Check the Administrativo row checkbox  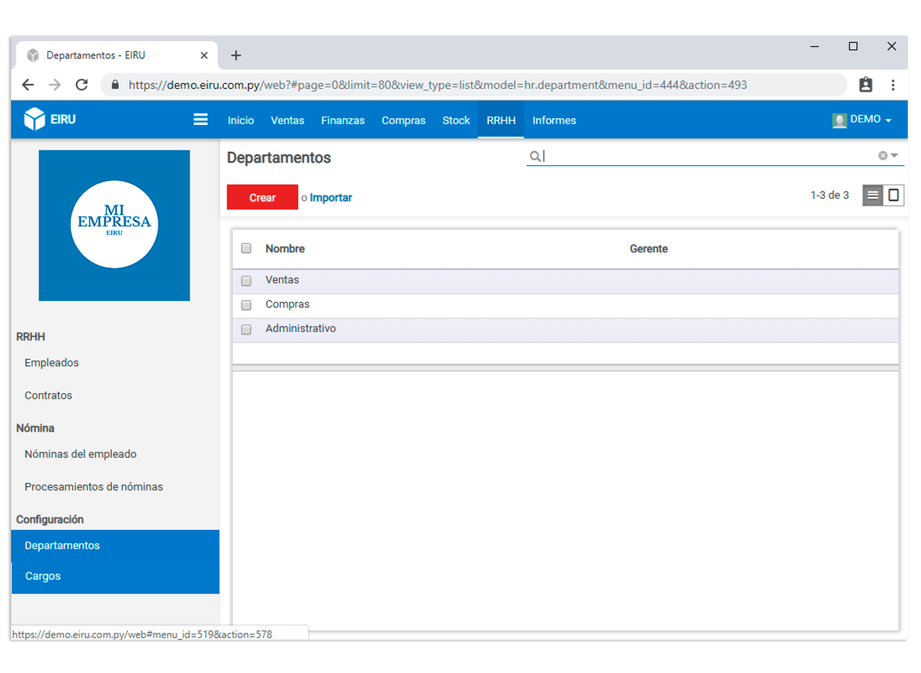click(x=246, y=329)
